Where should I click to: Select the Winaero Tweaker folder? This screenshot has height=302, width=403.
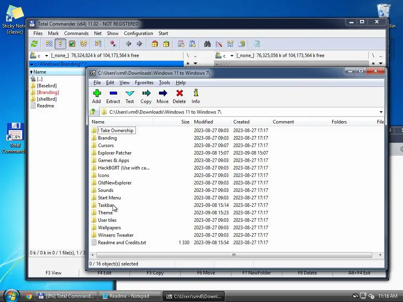(116, 235)
